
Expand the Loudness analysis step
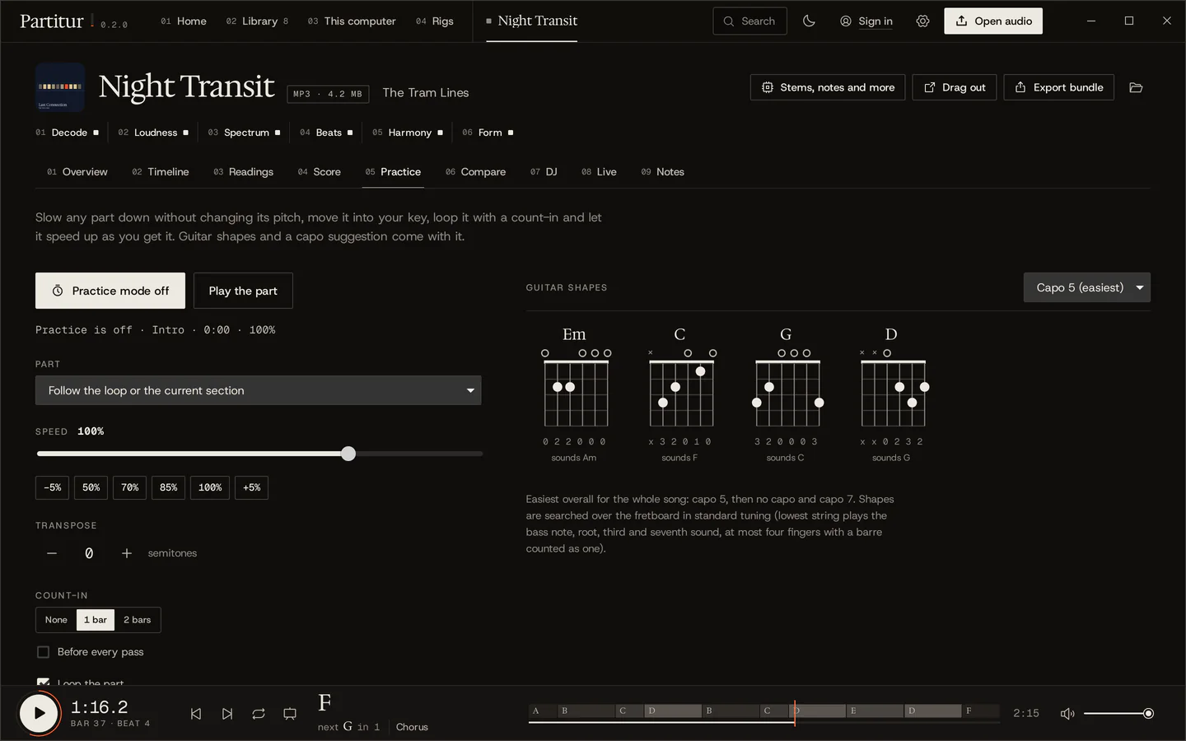[153, 133]
